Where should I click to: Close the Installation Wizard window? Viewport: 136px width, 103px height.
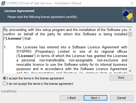pos(132,3)
